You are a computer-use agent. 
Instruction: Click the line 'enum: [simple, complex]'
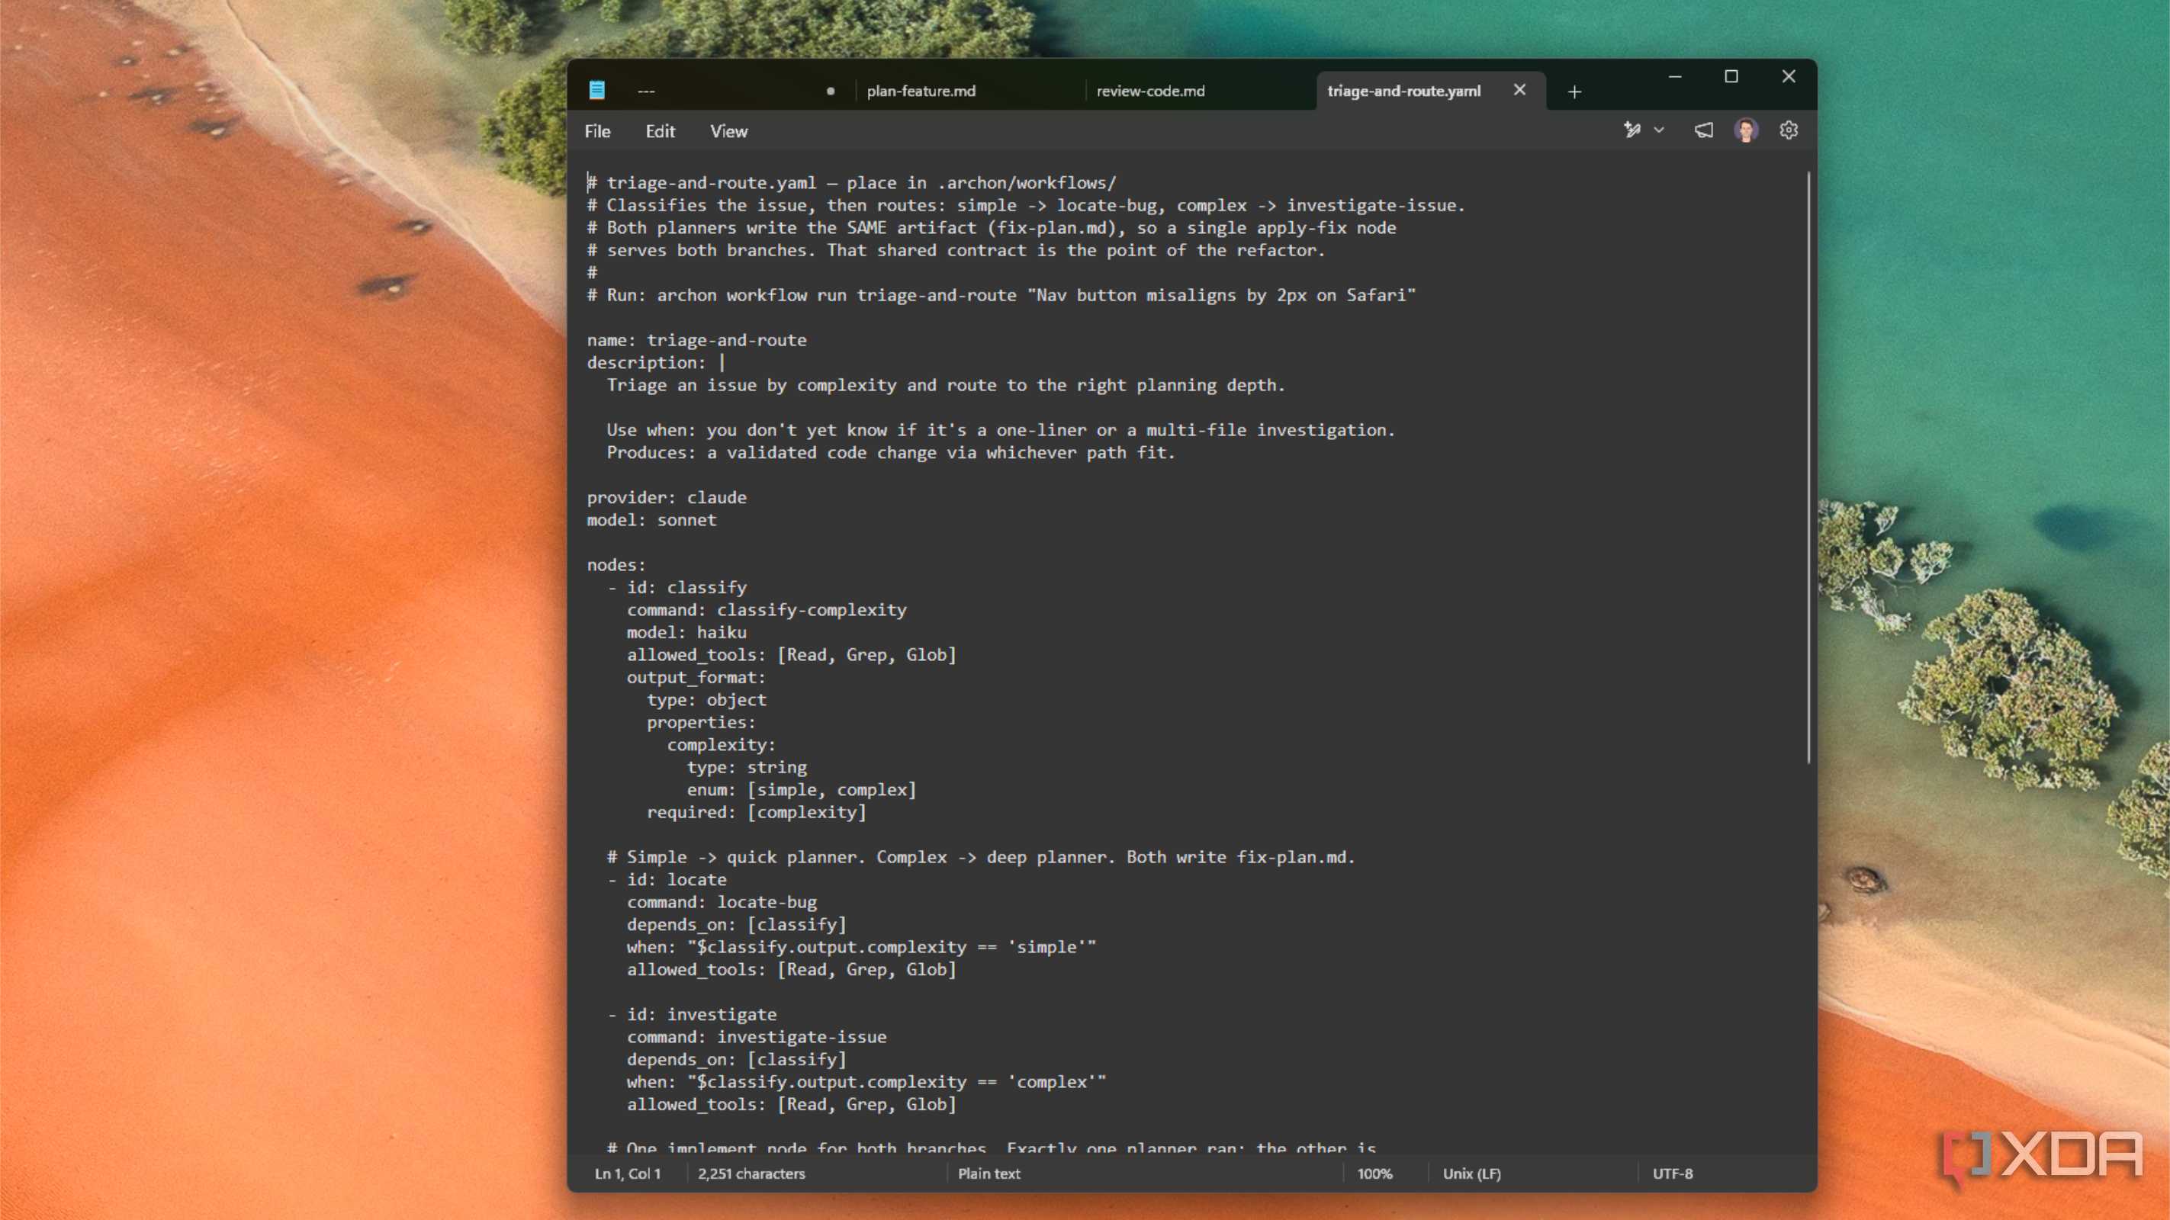801,790
